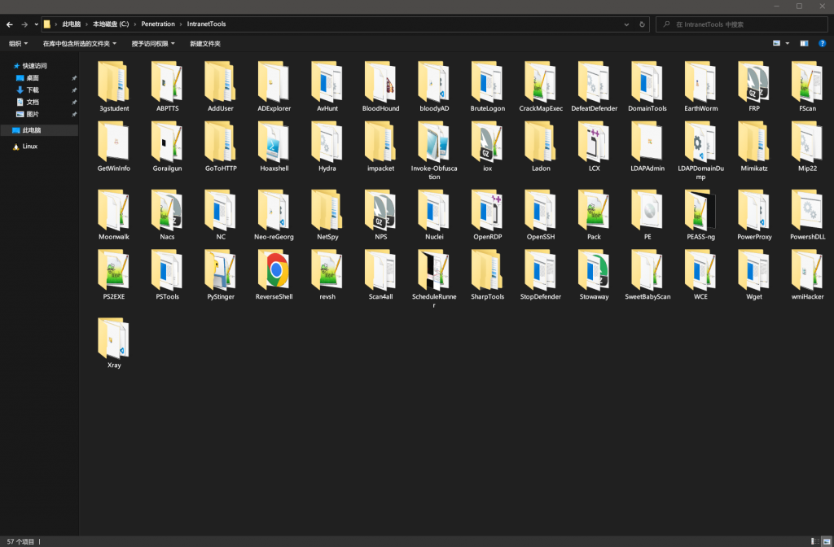834x547 pixels.
Task: Open the view options dropdown arrow
Action: tap(788, 44)
